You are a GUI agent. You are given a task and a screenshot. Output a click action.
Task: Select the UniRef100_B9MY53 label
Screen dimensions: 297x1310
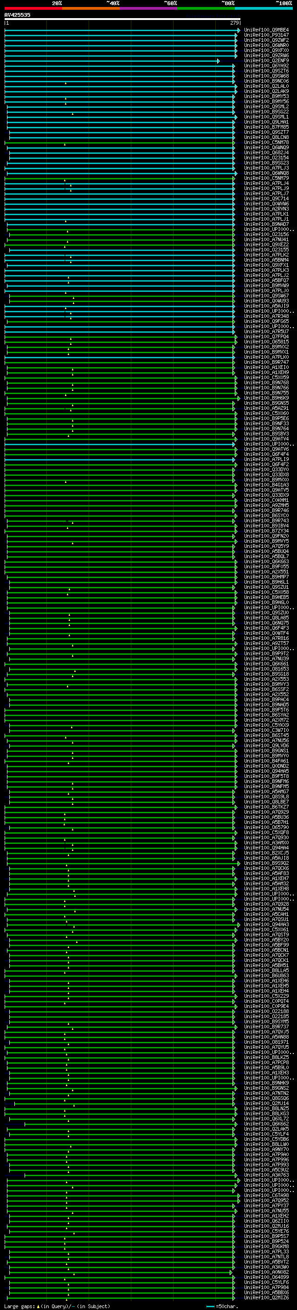point(266,97)
